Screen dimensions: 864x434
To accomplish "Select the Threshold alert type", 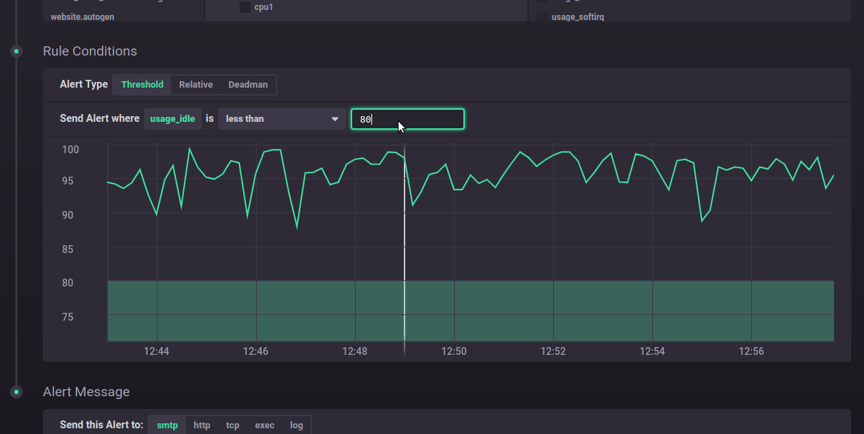I will point(142,85).
